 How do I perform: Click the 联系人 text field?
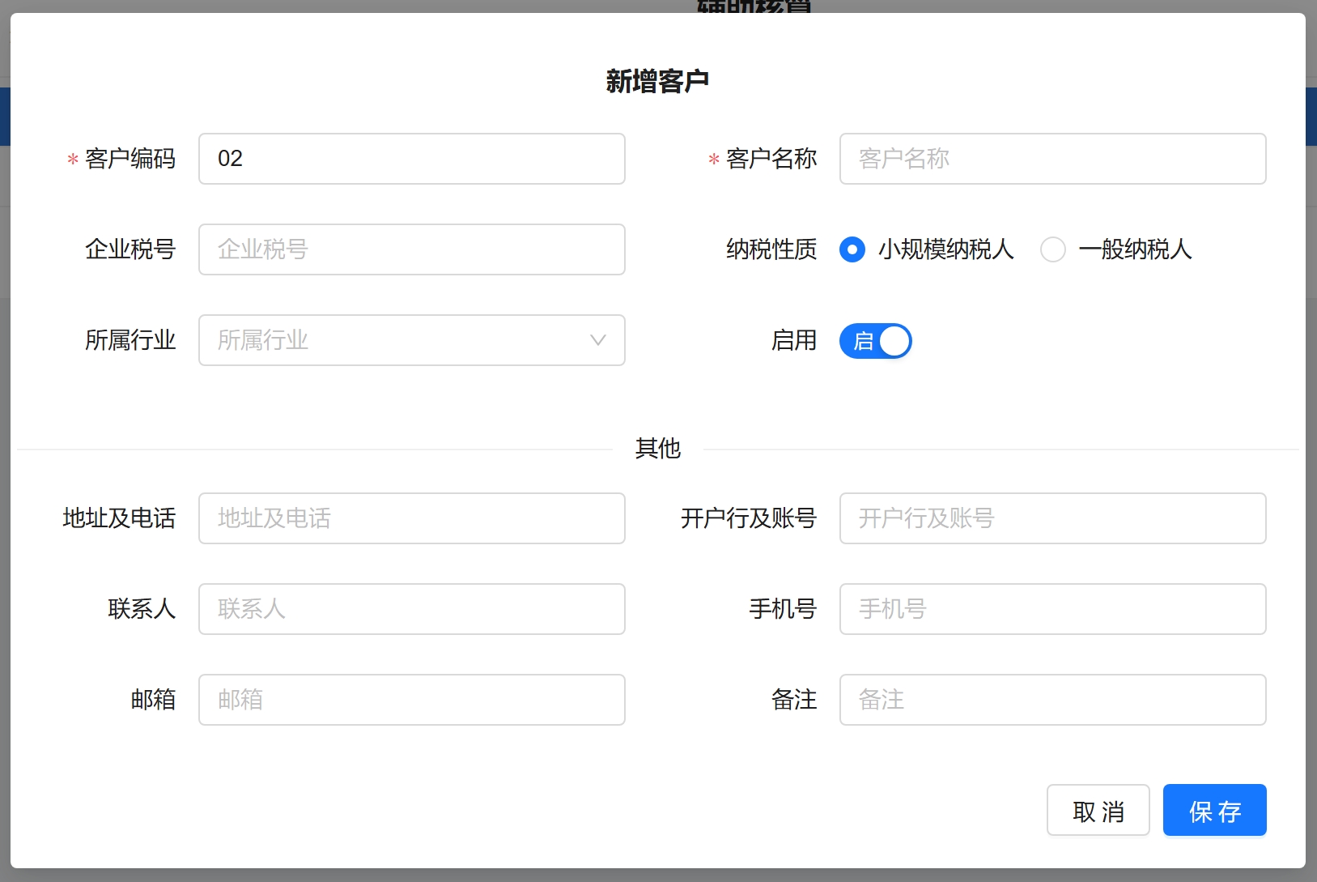411,609
